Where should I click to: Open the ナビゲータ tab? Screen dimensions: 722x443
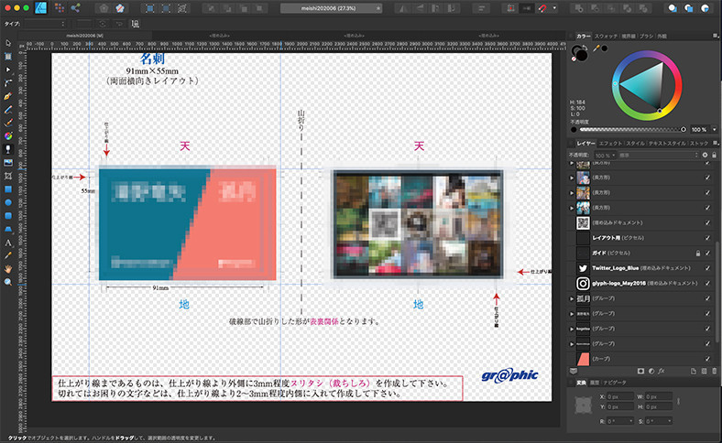(x=615, y=383)
